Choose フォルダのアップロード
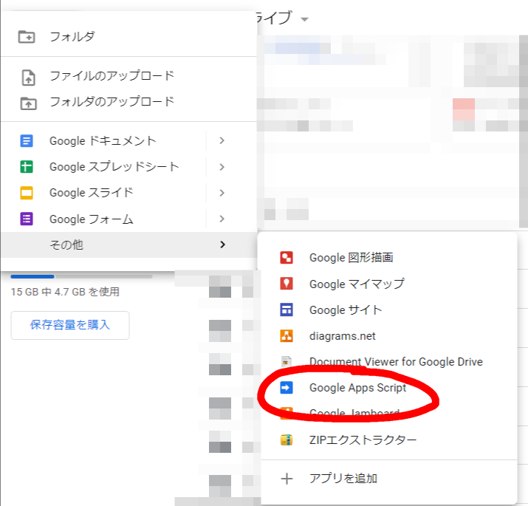Screen dimensions: 528x506 129,102
